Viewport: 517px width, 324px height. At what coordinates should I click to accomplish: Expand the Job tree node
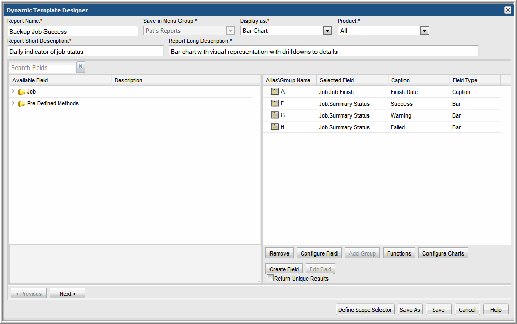pyautogui.click(x=13, y=91)
